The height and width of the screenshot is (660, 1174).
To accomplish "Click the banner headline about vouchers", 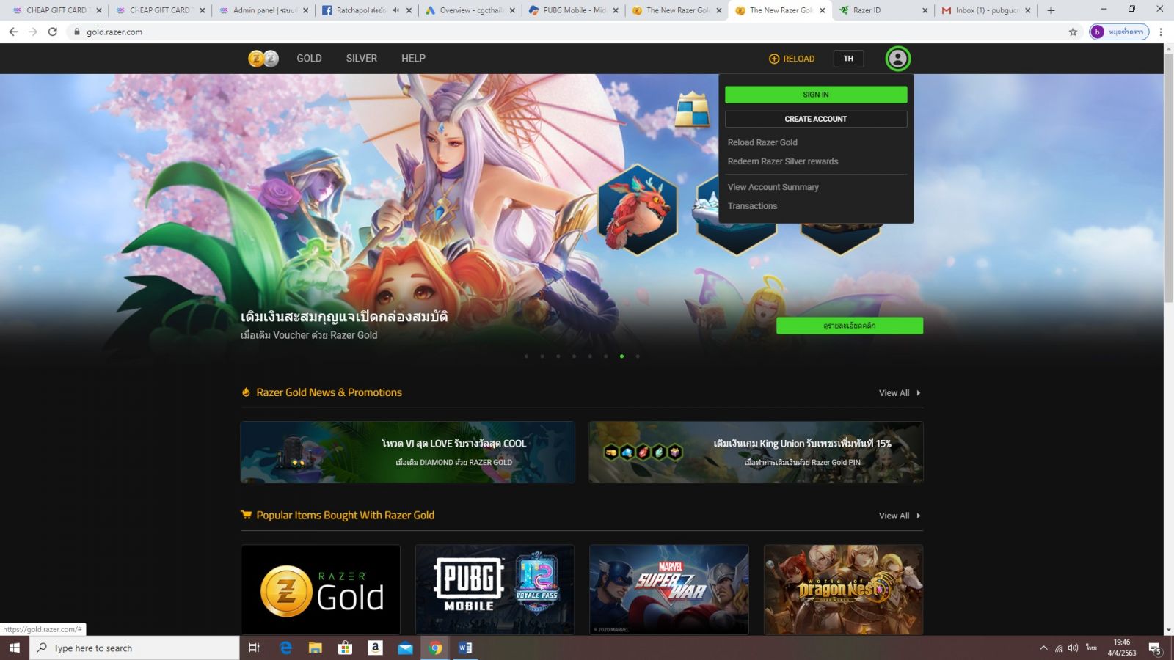I will 344,317.
